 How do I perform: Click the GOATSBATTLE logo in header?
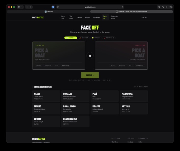(x=38, y=17)
